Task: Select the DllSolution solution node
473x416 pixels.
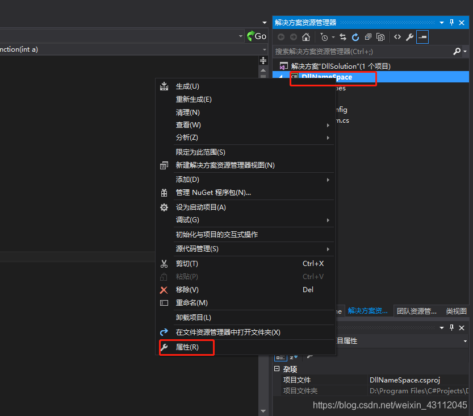Action: (340, 66)
